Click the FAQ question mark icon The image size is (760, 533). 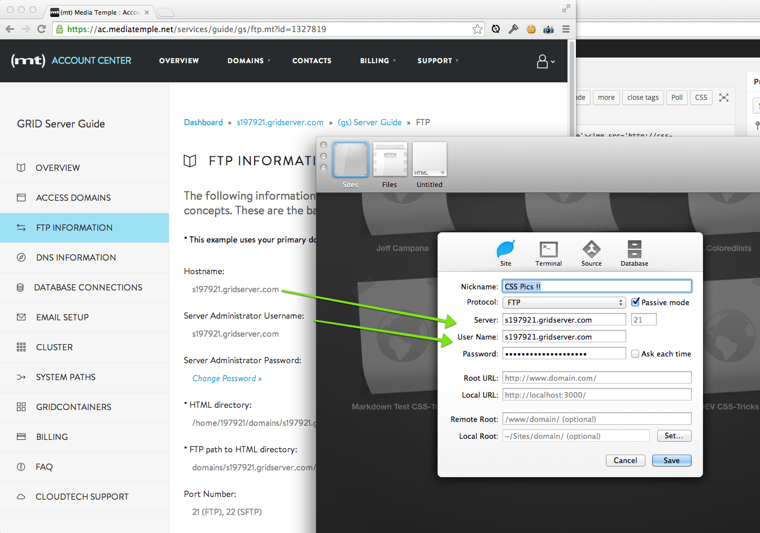coord(21,466)
